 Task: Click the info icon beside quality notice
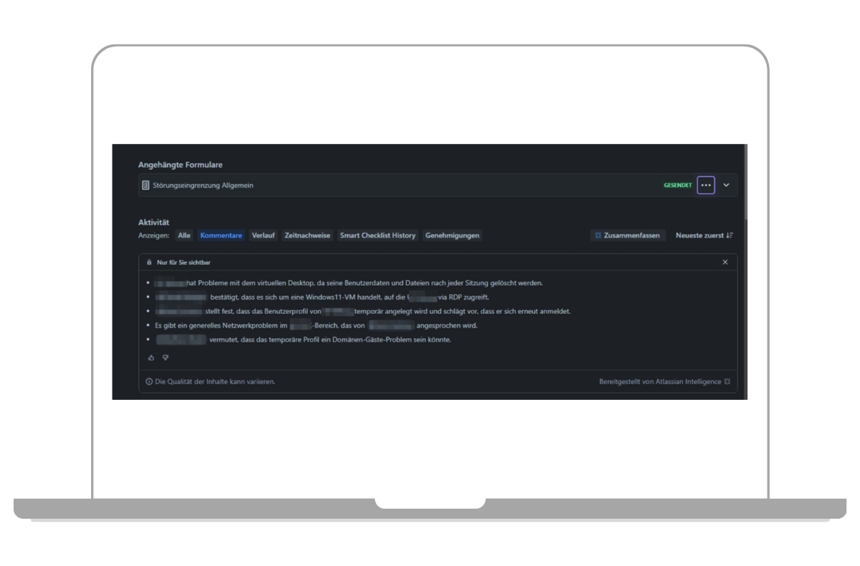(x=149, y=382)
